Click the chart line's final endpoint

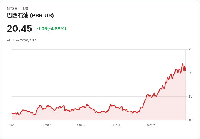click(x=185, y=70)
